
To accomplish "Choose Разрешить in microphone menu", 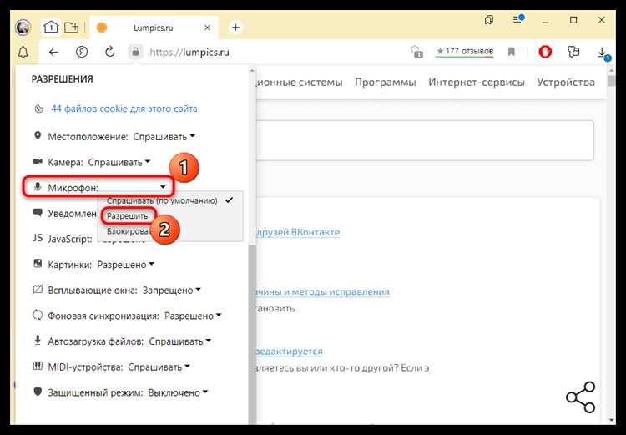I will pyautogui.click(x=128, y=216).
